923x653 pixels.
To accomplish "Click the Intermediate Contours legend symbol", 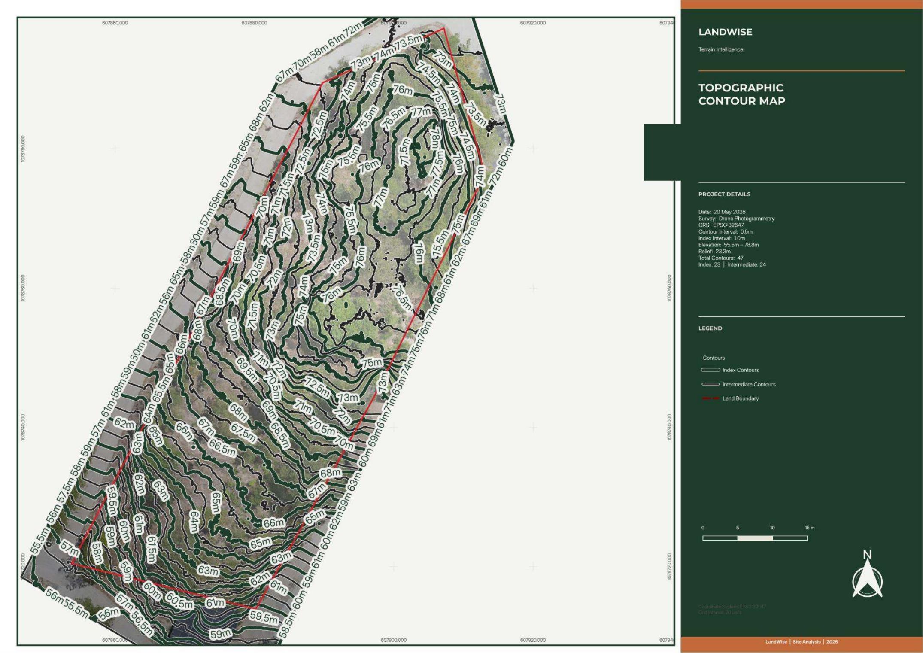I will click(x=710, y=384).
